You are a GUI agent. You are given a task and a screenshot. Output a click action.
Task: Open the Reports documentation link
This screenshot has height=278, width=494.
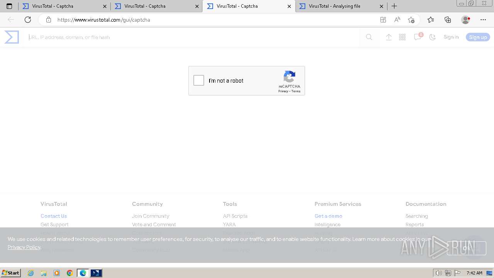pos(414,224)
